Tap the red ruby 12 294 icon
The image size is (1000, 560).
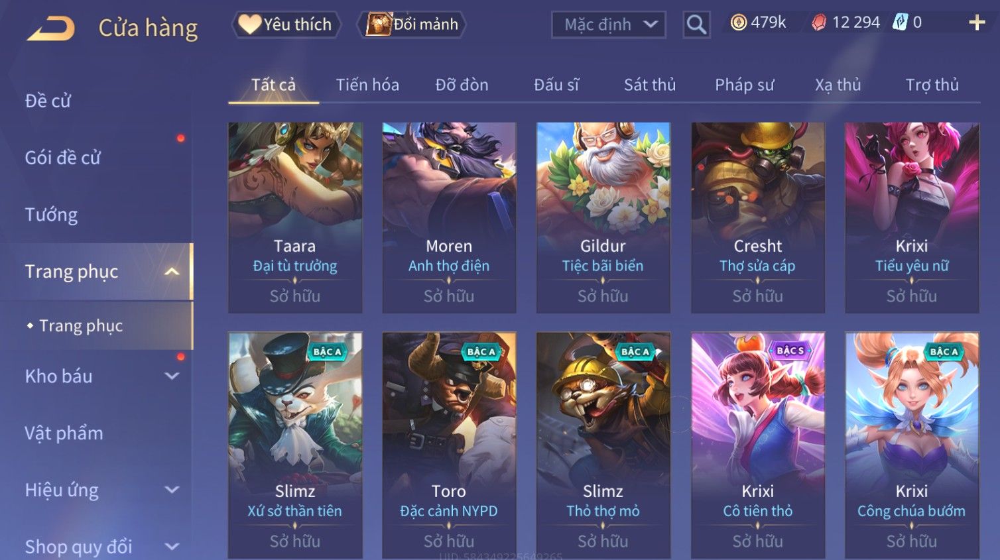click(x=819, y=23)
